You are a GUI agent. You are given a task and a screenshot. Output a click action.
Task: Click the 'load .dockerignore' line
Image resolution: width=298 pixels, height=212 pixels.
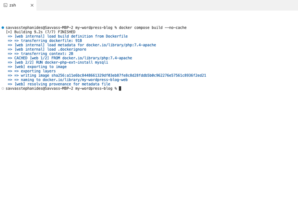pyautogui.click(x=47, y=49)
